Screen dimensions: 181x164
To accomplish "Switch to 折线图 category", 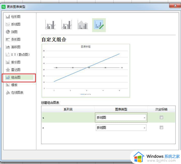I will [16, 24].
